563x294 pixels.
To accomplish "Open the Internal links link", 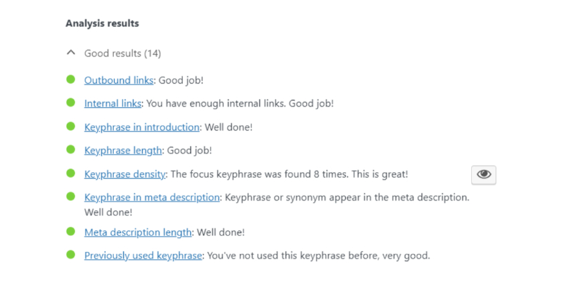I will point(113,103).
